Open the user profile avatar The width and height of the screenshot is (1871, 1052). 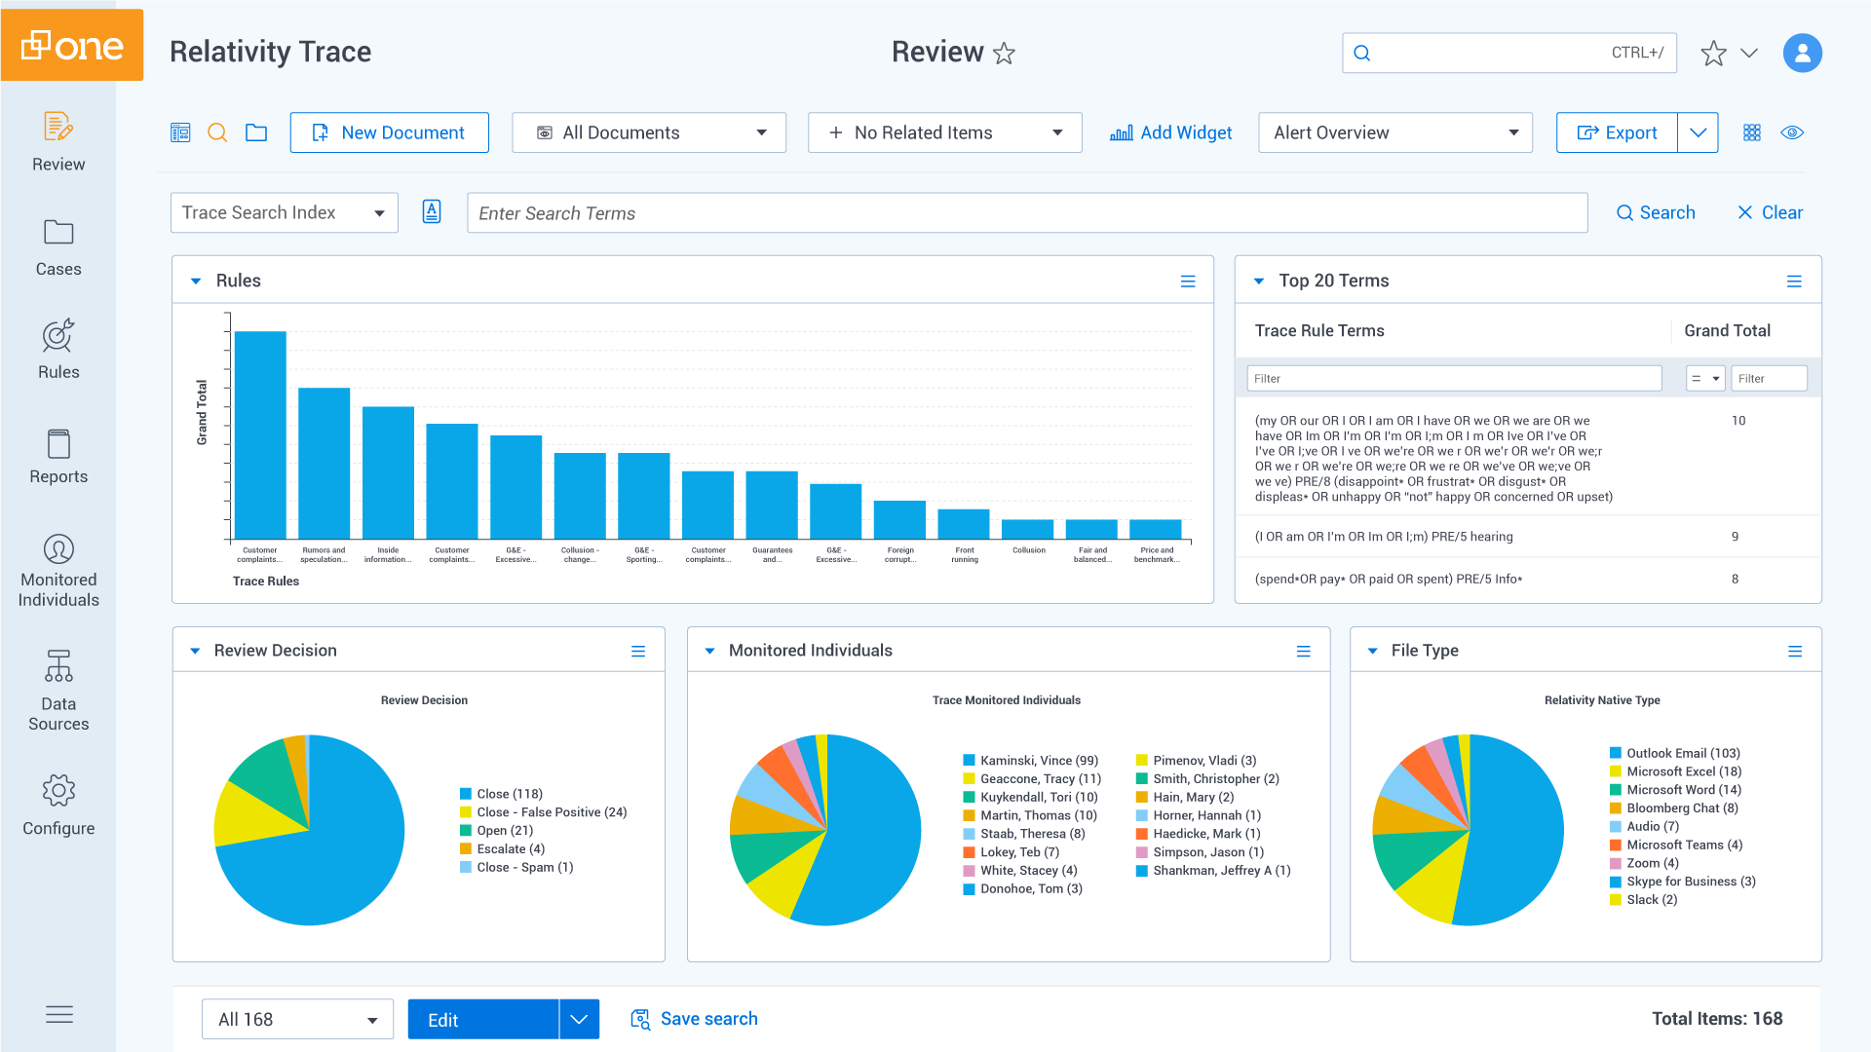coord(1802,53)
